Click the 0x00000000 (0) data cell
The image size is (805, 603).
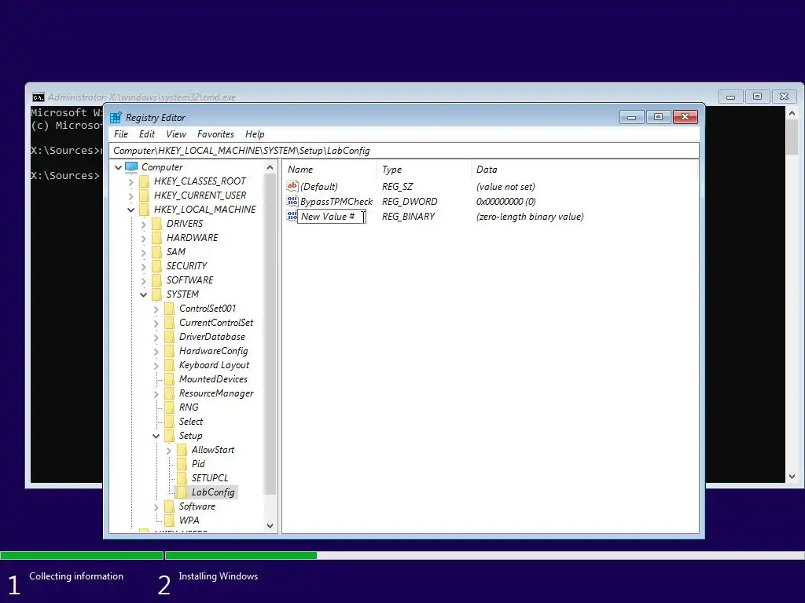[x=506, y=202]
